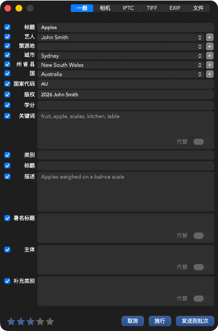Image resolution: width=218 pixels, height=331 pixels.
Task: Uncheck the 关键词 checkbox
Action: (8, 116)
